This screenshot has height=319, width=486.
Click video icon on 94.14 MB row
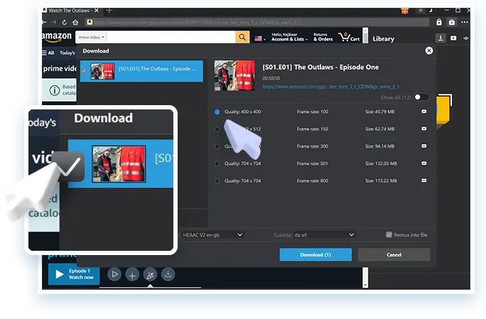pos(423,146)
